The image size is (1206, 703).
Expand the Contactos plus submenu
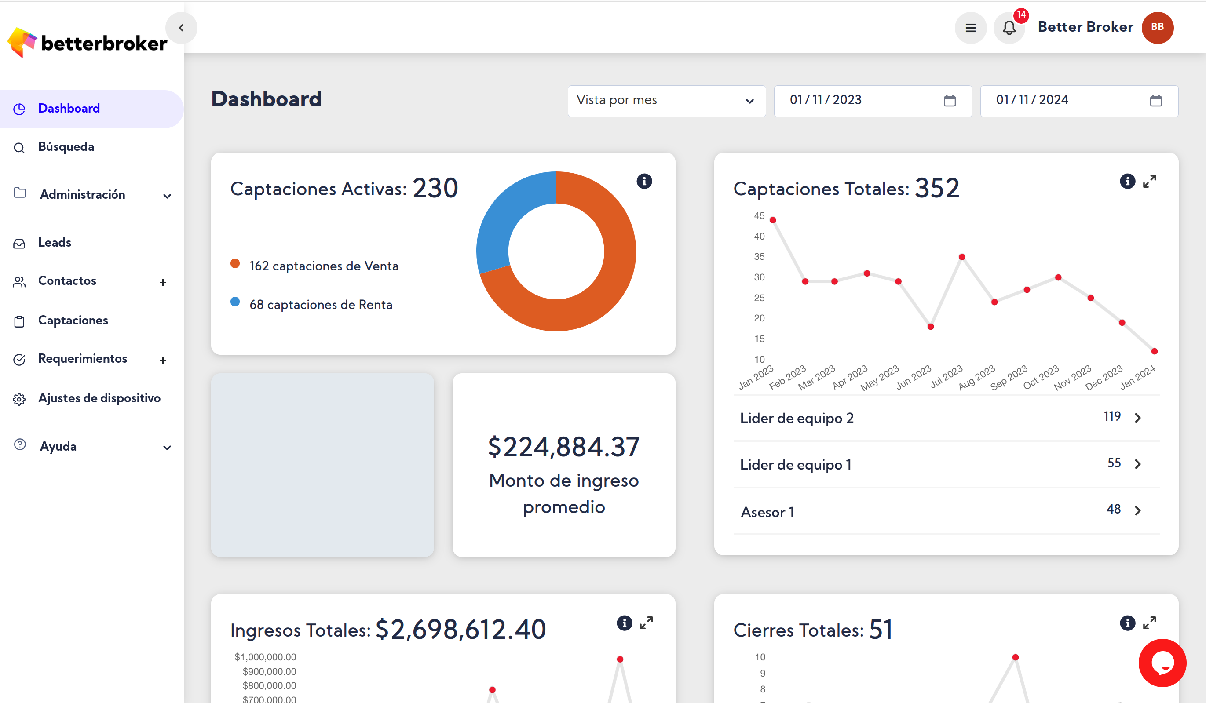(x=163, y=282)
